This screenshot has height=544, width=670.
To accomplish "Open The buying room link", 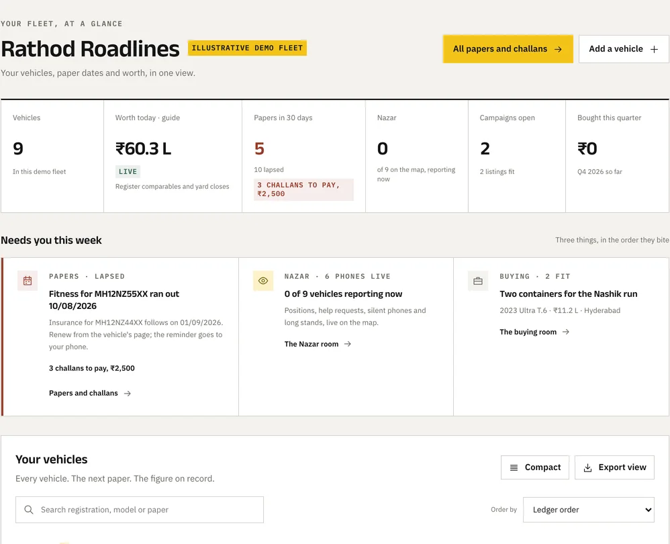I will click(x=534, y=332).
